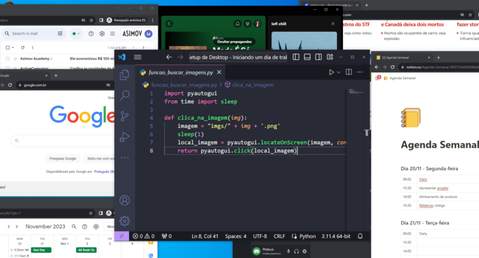
Task: Close the funcao_buscar_imagens.py tab
Action: pyautogui.click(x=219, y=72)
